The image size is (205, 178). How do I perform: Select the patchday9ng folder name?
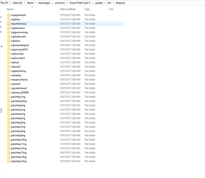(x=18, y=135)
